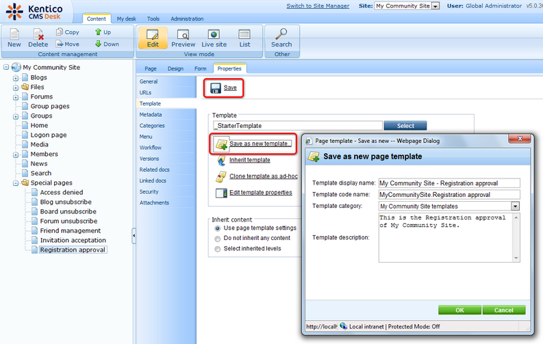Switch to the Page tab
This screenshot has height=344, width=543.
pyautogui.click(x=150, y=68)
